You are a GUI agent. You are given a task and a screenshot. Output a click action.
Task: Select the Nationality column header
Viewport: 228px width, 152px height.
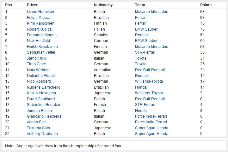pyautogui.click(x=103, y=5)
